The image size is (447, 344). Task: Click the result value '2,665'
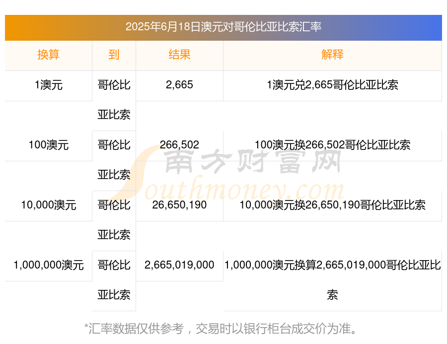coord(179,85)
